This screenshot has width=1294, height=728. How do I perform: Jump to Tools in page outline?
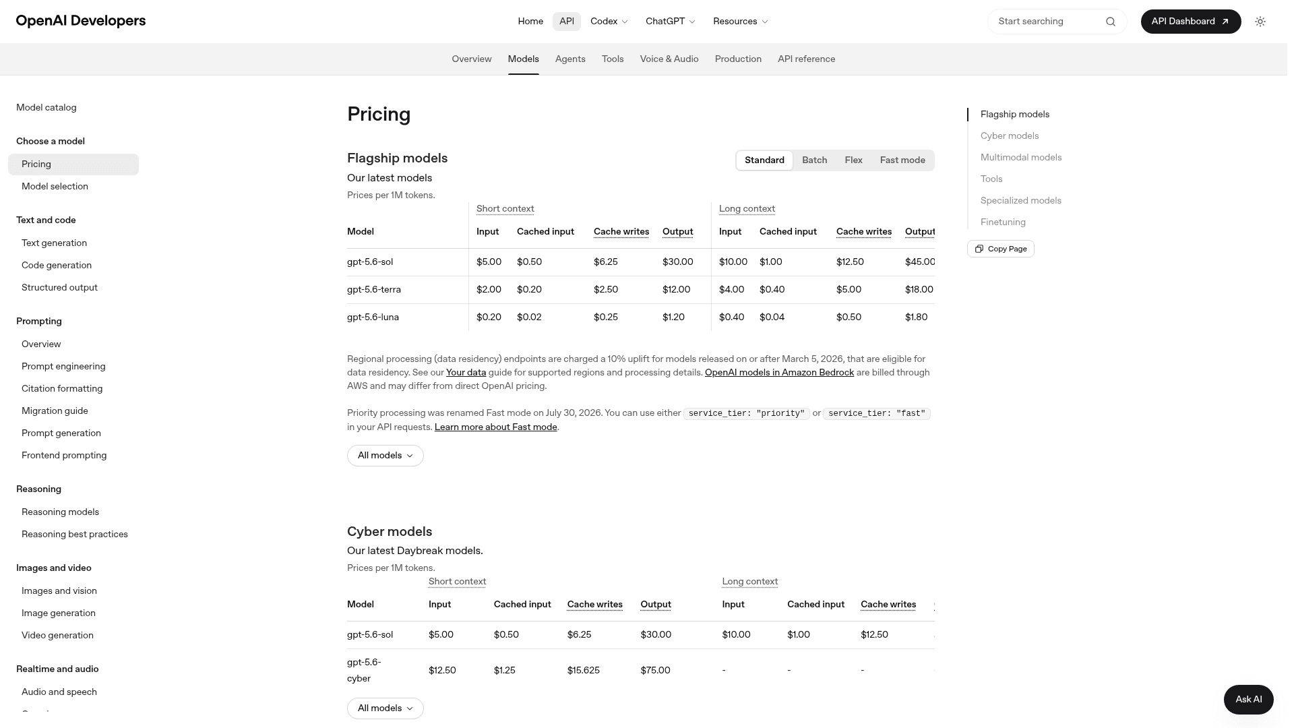[991, 179]
